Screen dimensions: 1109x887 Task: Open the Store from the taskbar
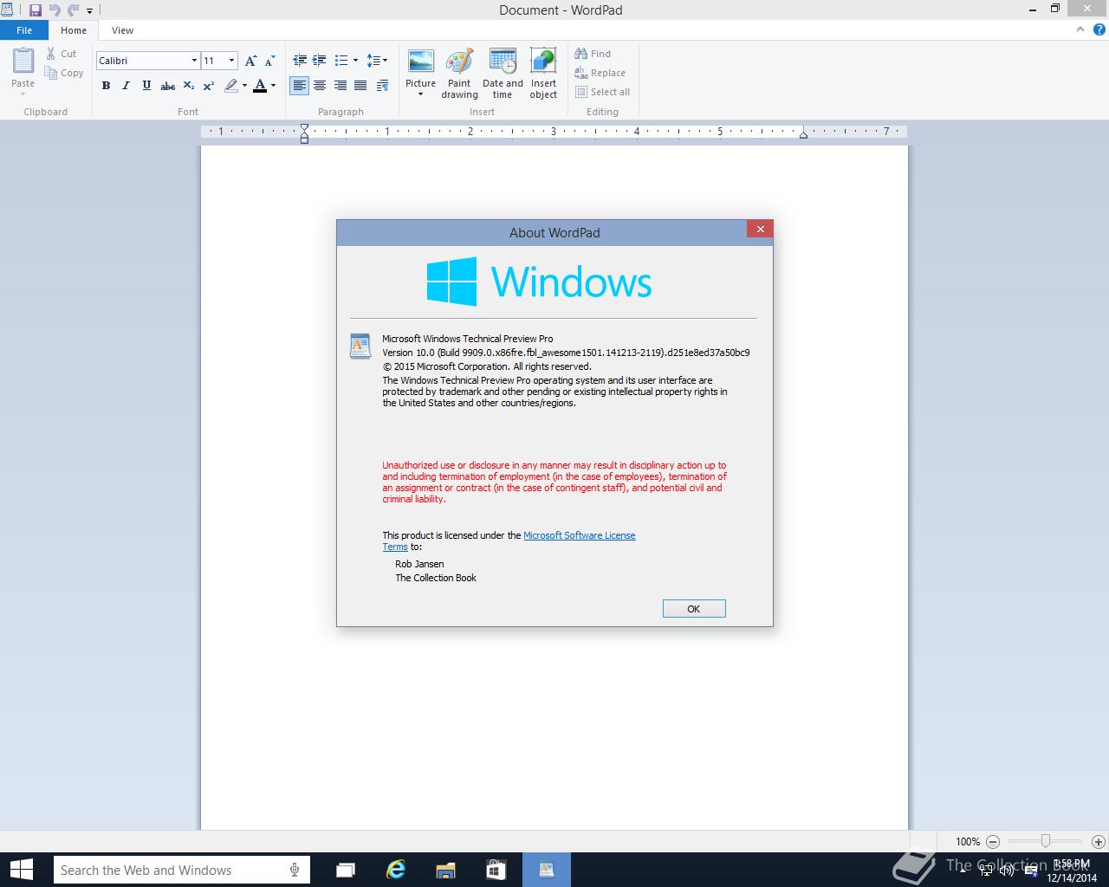point(496,870)
